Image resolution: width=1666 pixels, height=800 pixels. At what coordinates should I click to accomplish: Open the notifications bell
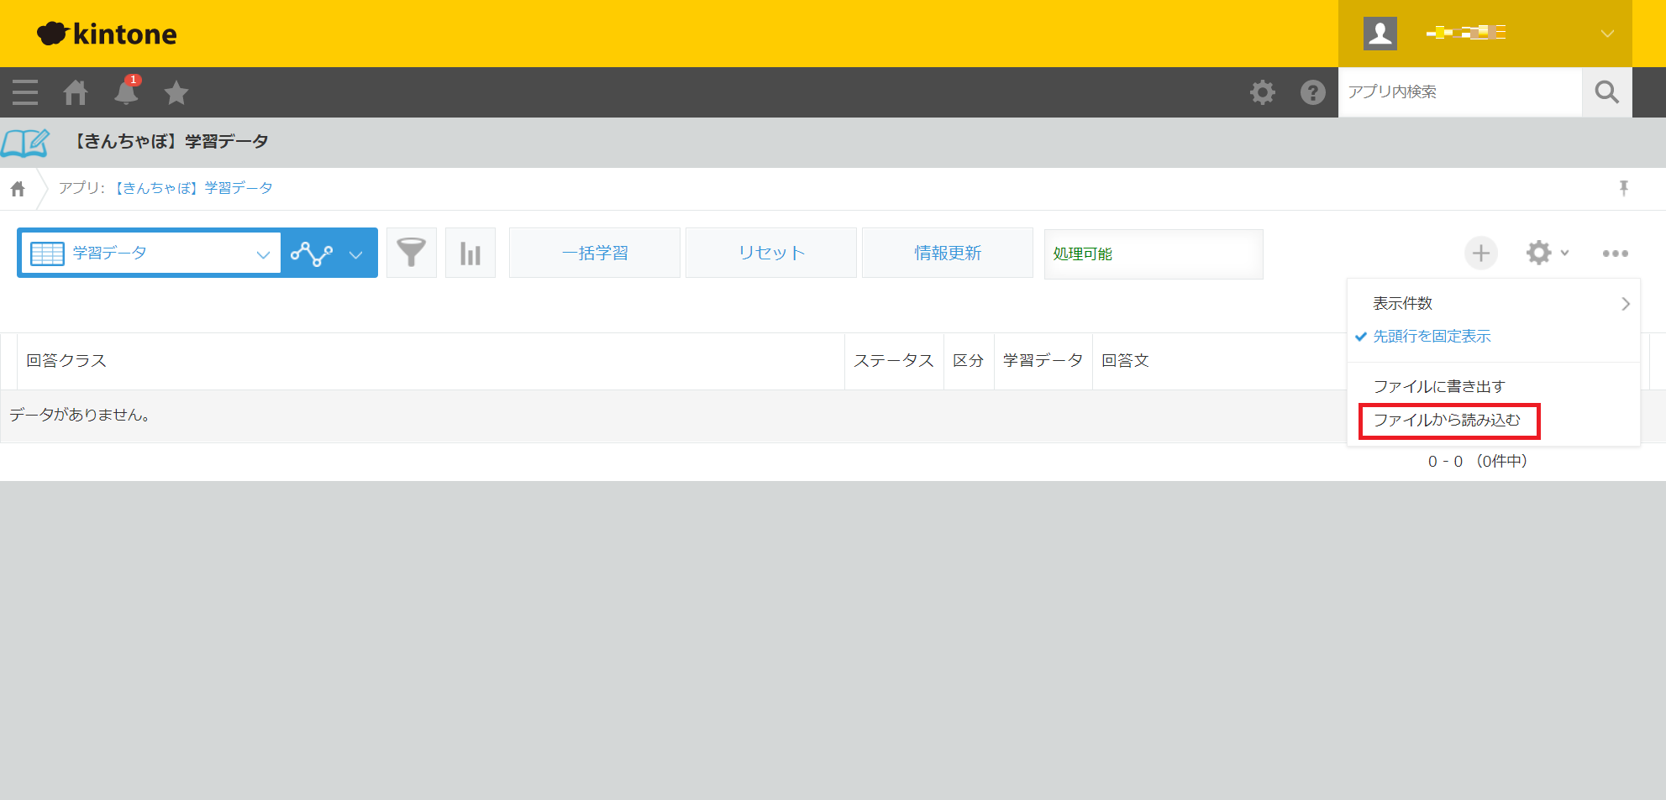pos(126,92)
